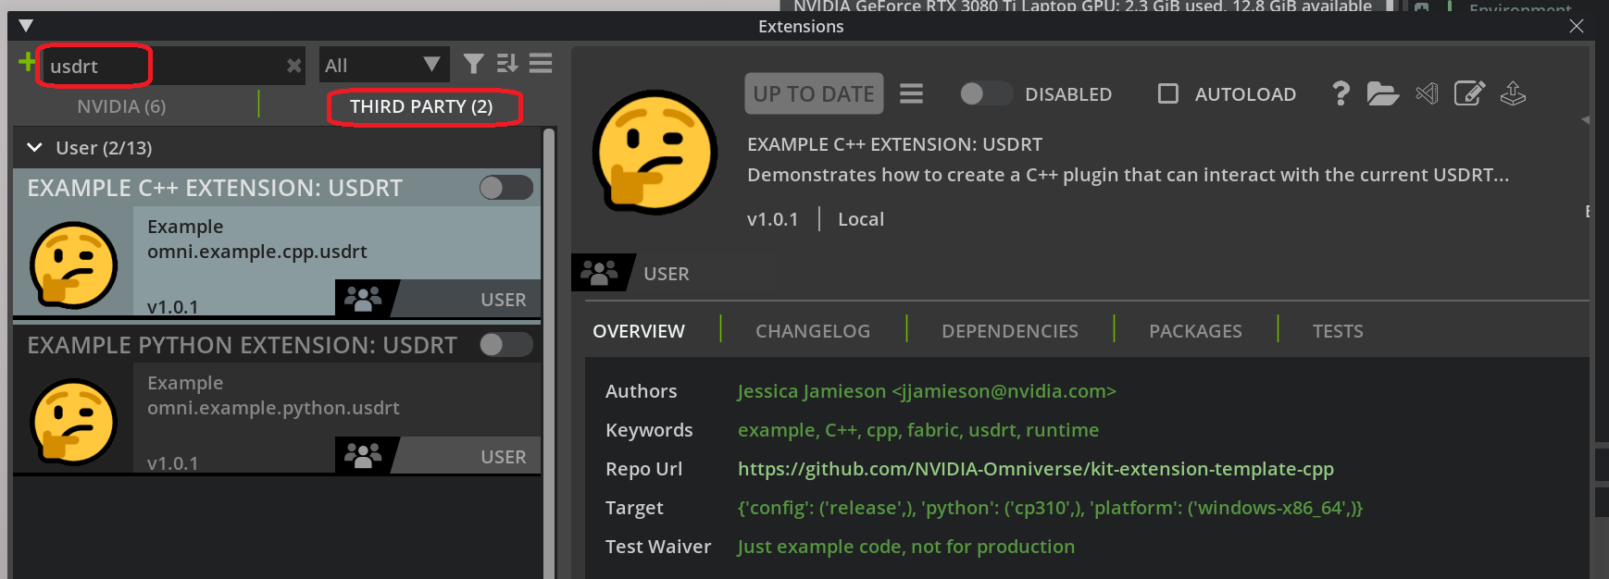Click thinking emoji of Python USDRT extension
This screenshot has width=1609, height=579.
(x=73, y=422)
